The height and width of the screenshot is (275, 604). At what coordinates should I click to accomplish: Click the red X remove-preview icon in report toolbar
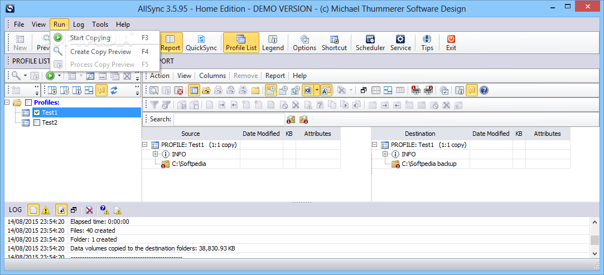[x=178, y=90]
